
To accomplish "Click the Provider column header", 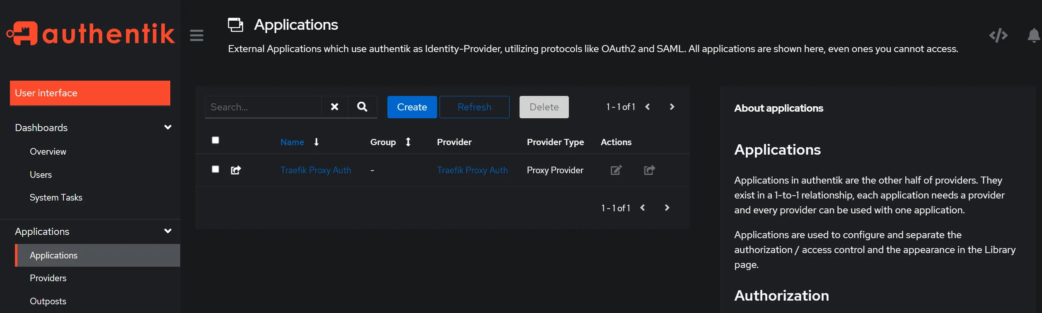I will point(454,142).
